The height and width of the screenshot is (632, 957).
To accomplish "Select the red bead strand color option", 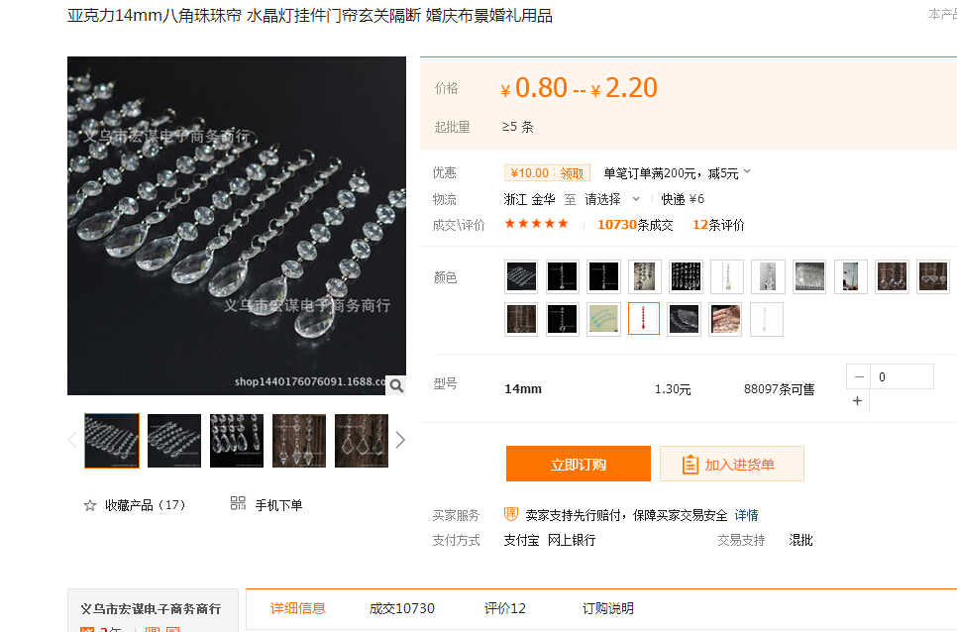I will tap(644, 319).
